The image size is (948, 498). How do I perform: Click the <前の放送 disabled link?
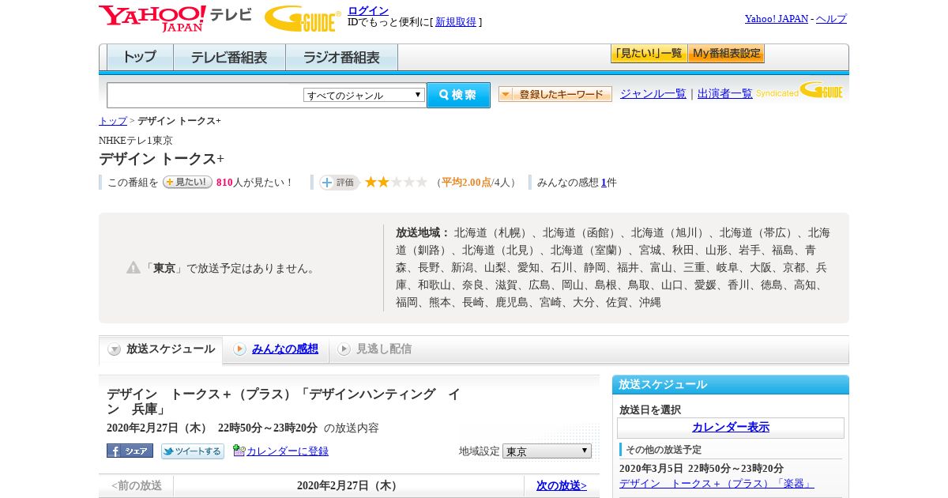137,485
